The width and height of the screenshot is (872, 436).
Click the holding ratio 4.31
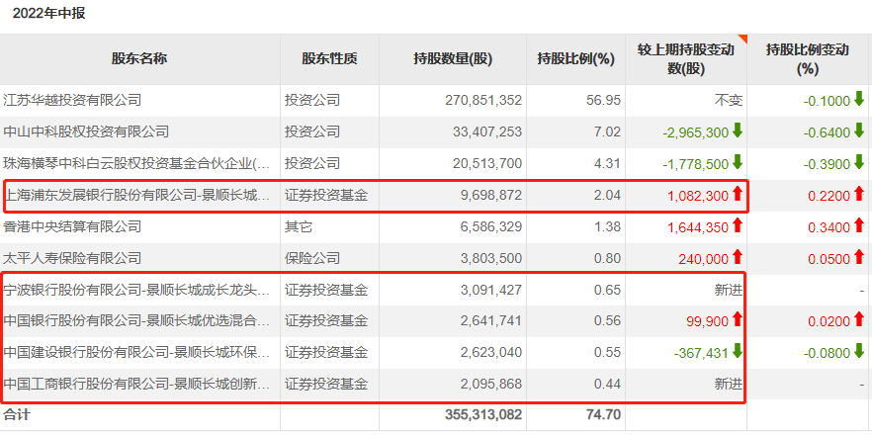pos(608,164)
